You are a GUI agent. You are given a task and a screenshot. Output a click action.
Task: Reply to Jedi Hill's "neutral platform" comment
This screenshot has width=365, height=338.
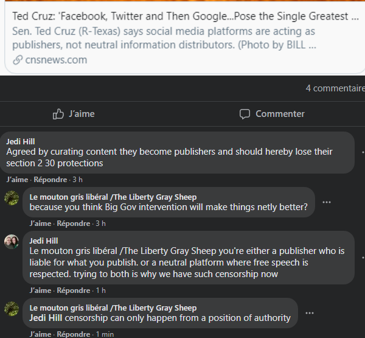click(x=73, y=290)
